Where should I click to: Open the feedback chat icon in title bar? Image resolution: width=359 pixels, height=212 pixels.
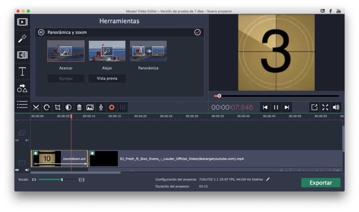(323, 11)
